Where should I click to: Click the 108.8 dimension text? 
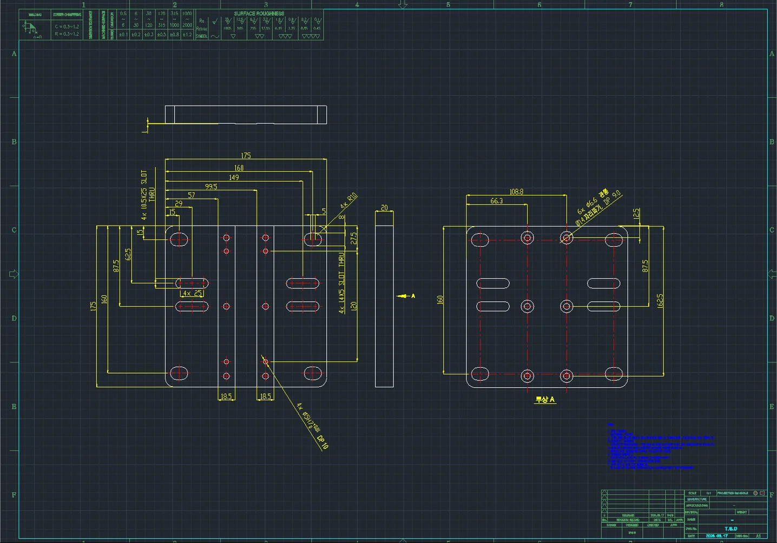coord(516,192)
